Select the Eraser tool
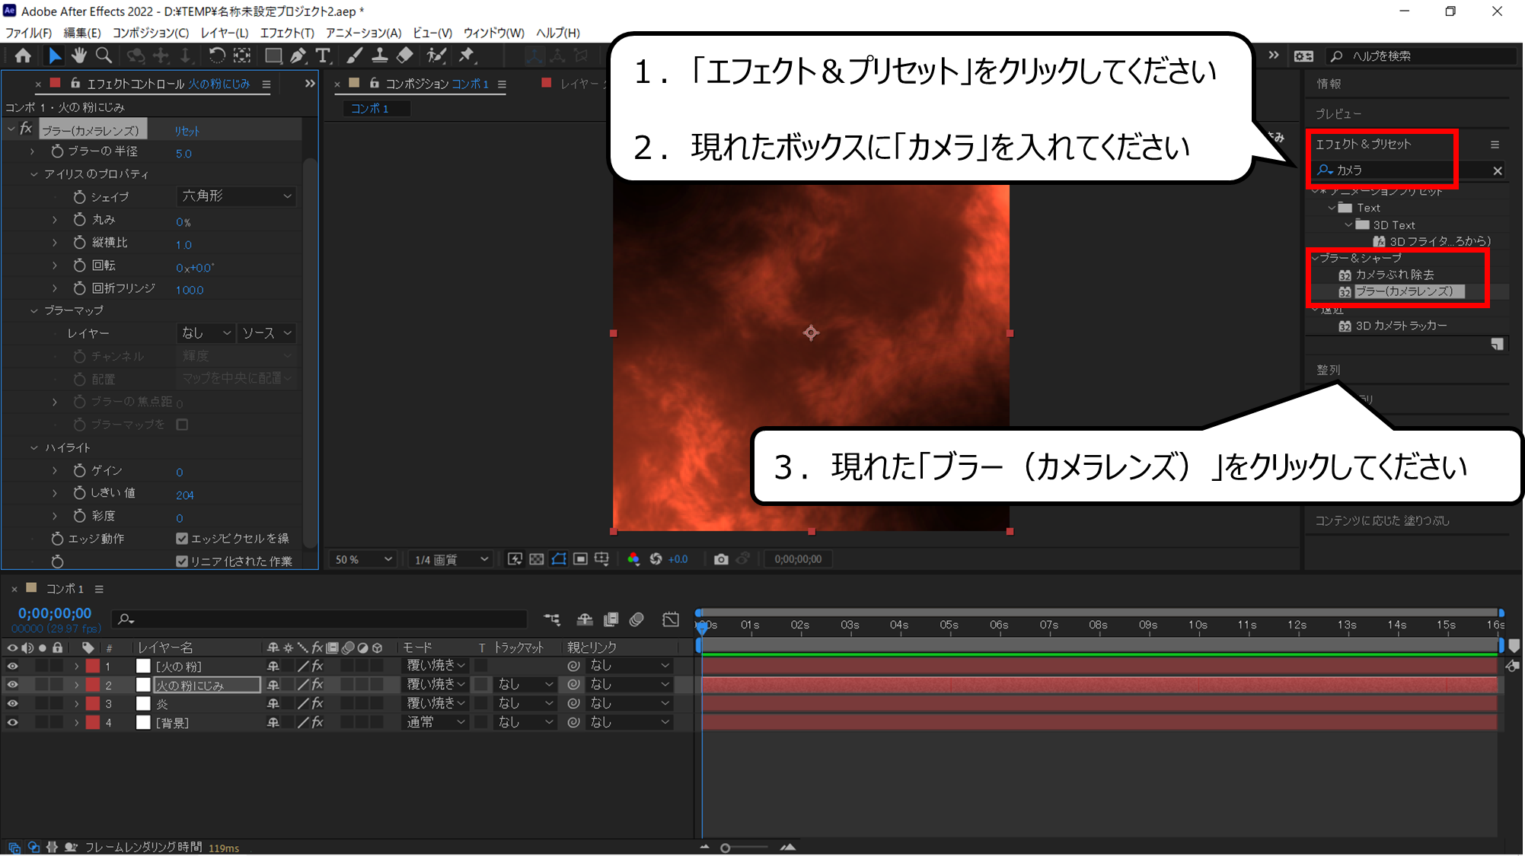1525x856 pixels. click(405, 56)
